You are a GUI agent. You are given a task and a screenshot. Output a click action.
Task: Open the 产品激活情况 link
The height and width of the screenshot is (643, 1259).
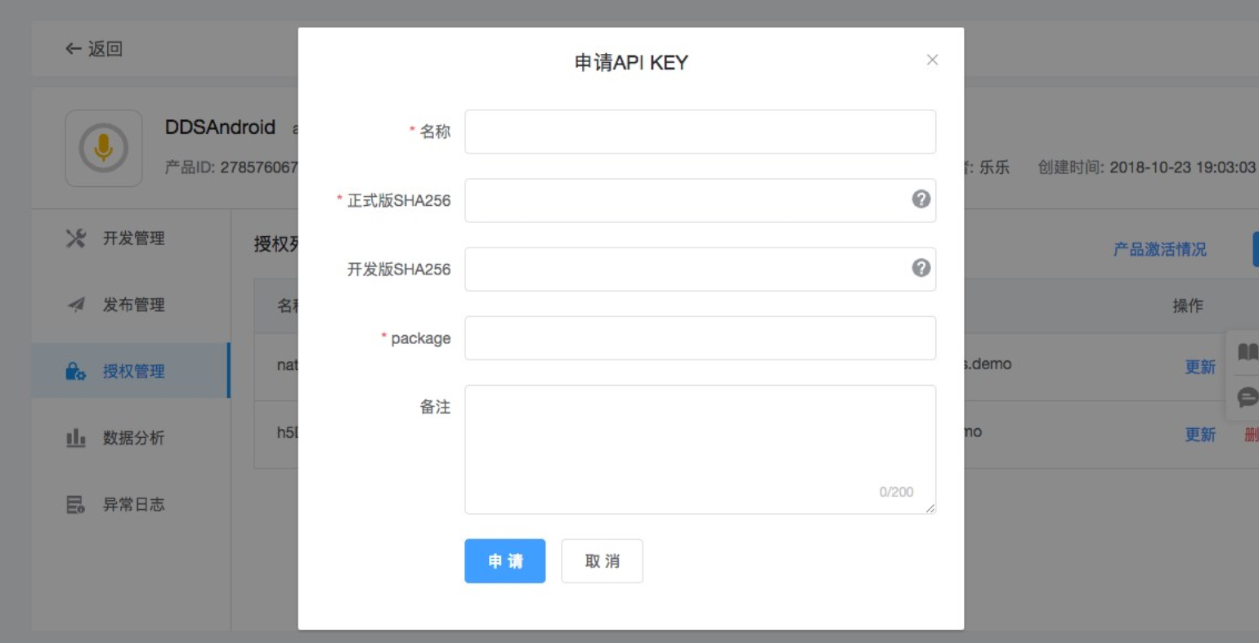point(1159,249)
